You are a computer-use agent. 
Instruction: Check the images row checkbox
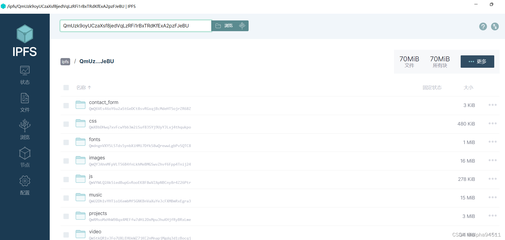[66, 161]
